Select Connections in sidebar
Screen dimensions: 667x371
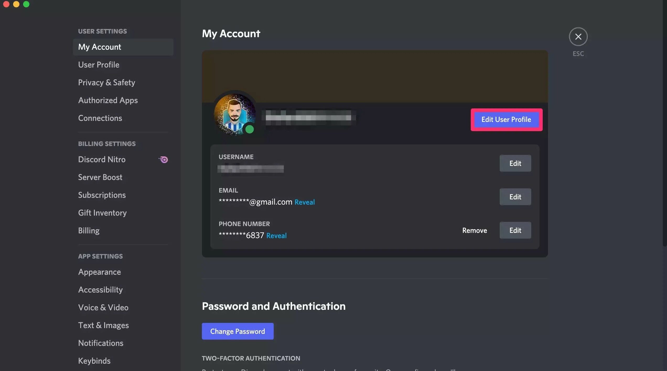(x=100, y=118)
